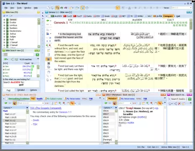
Task: Switch to the Detailed search tab
Action: click(21, 90)
